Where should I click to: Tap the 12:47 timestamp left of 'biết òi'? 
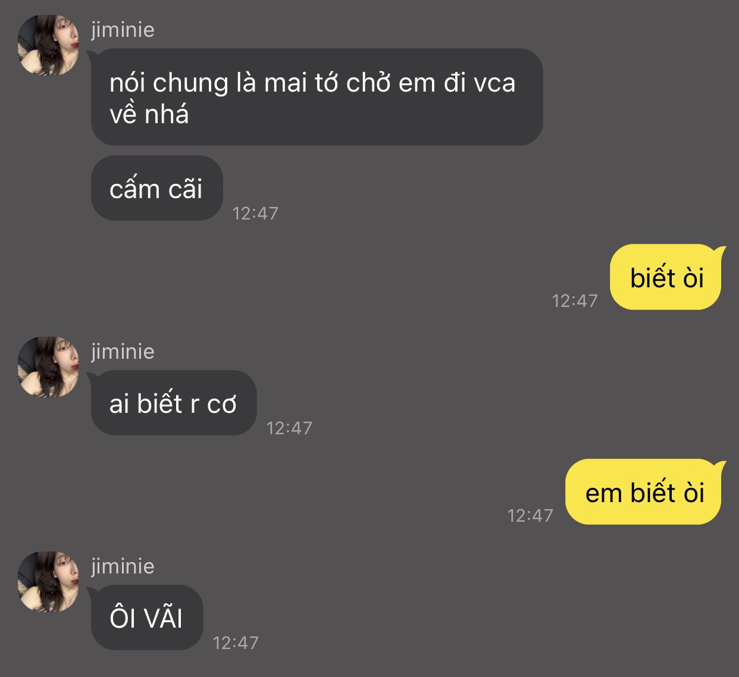[575, 300]
